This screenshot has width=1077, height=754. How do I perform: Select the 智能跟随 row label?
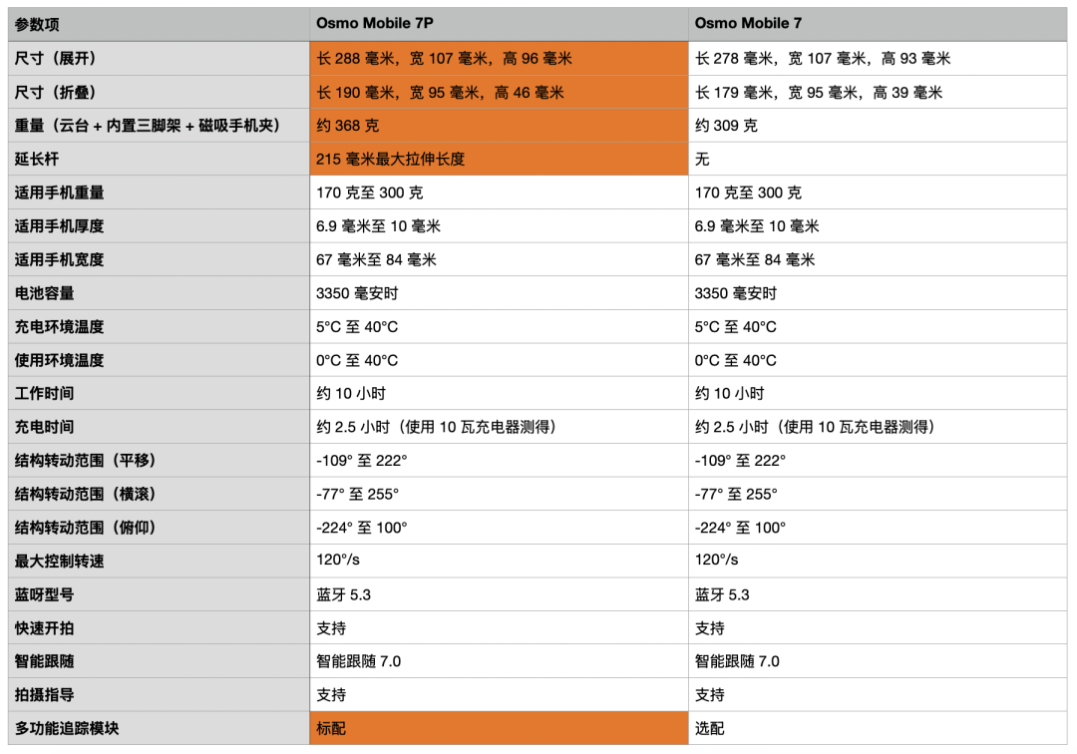(x=159, y=661)
